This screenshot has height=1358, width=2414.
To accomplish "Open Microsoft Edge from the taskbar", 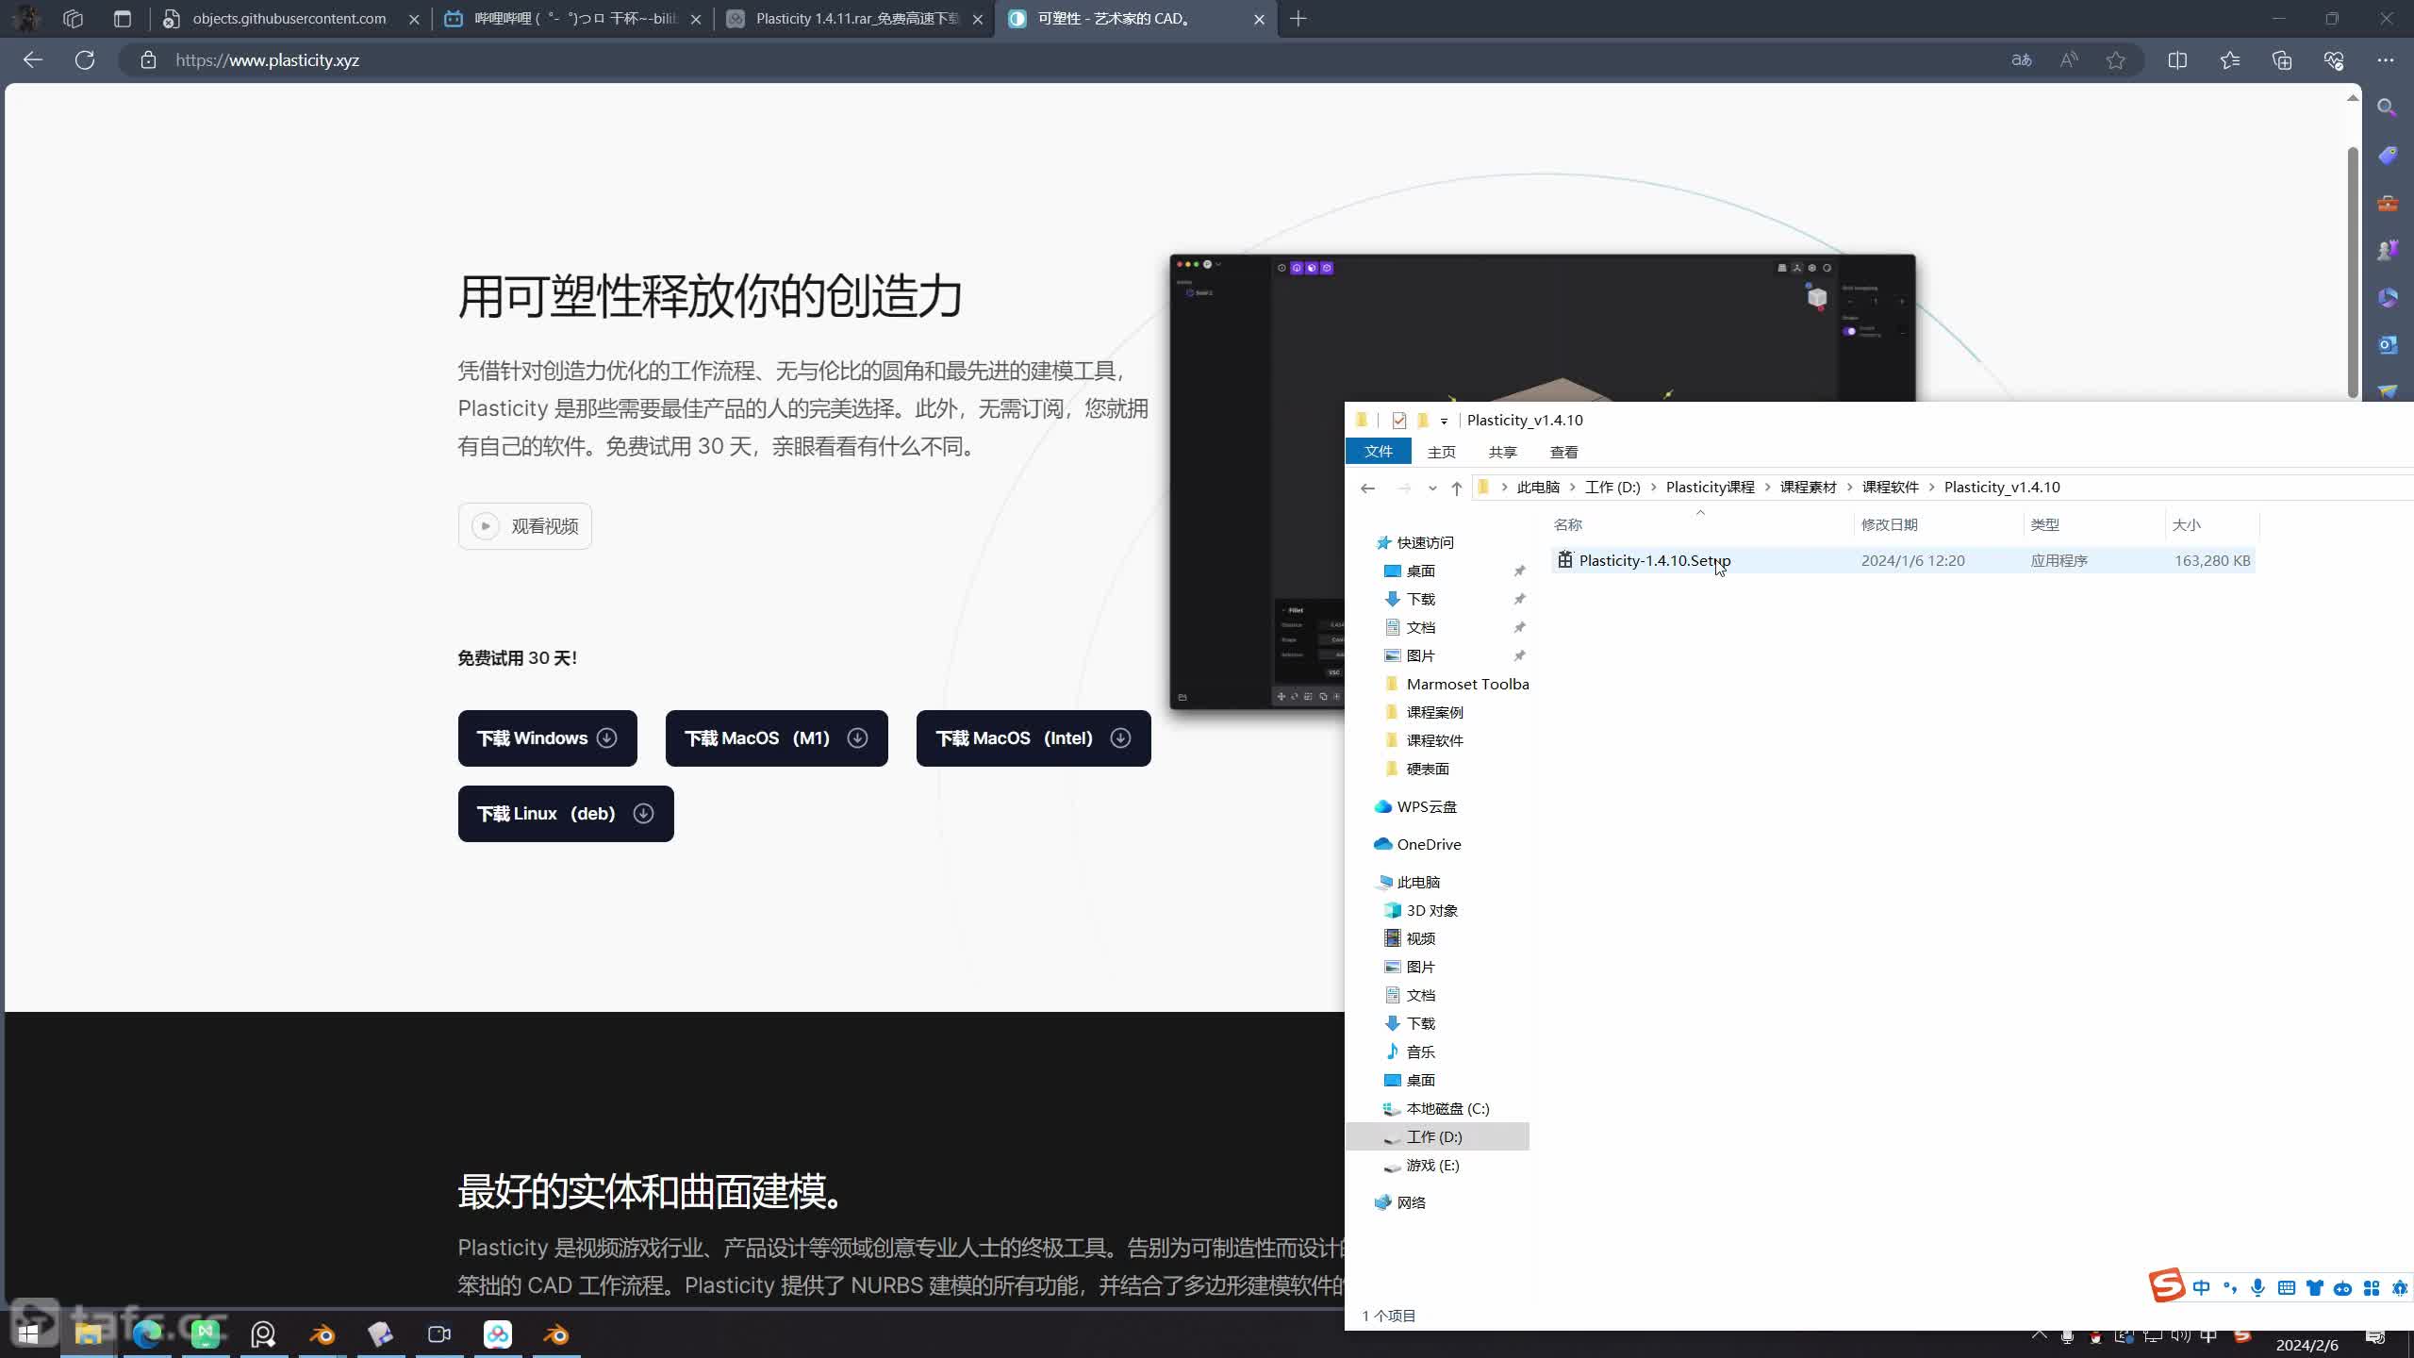I will coord(147,1334).
